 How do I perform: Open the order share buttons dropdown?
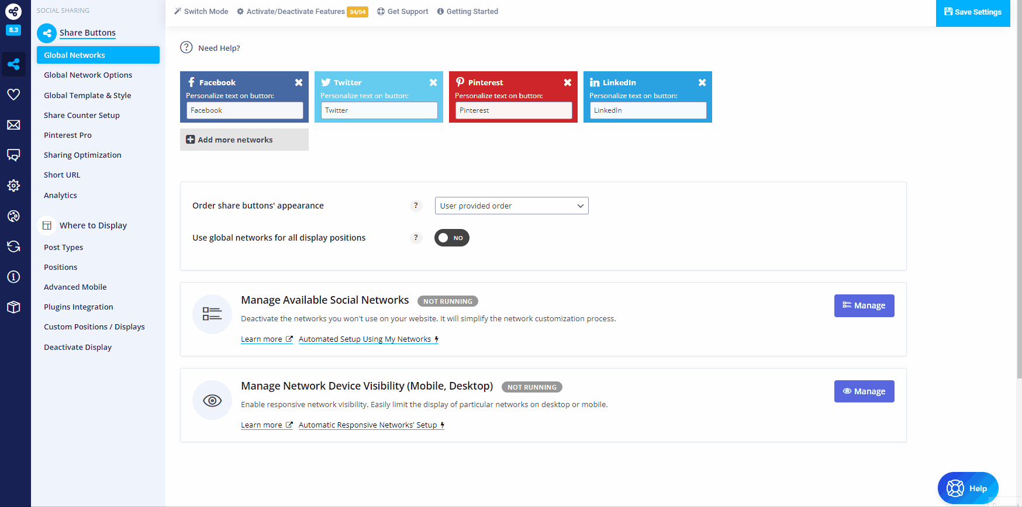[511, 206]
